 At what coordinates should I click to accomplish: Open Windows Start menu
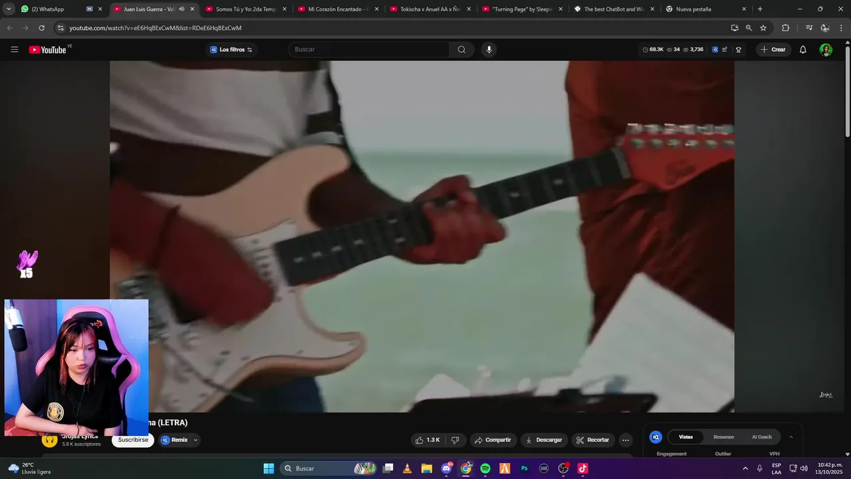coord(269,468)
